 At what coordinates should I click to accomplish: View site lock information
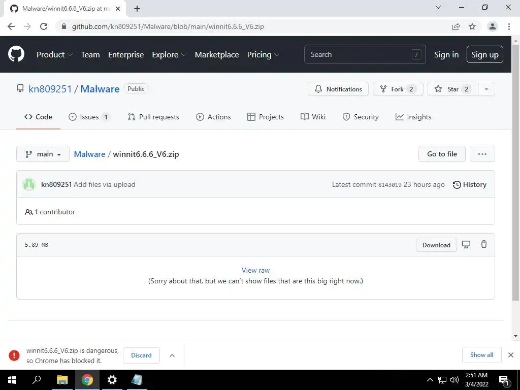tap(64, 26)
